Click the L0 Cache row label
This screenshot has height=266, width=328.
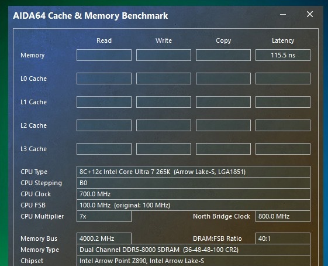click(33, 79)
